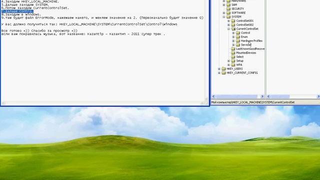This screenshot has height=180, width=320.
Task: Click tree pane scrollbar left arrow
Action: pyautogui.click(x=213, y=96)
